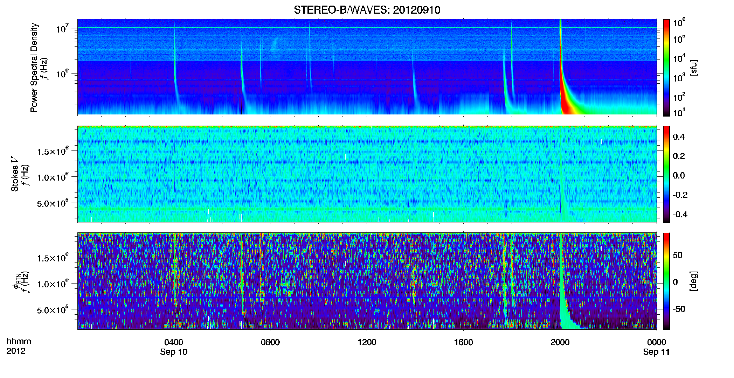Click the top panel power spectral colorbar
Screen dimensions: 734x378
pyautogui.click(x=666, y=68)
